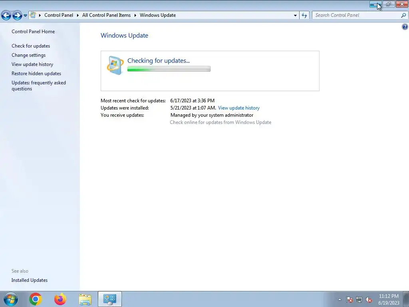Open Restore hidden updates

pos(36,74)
